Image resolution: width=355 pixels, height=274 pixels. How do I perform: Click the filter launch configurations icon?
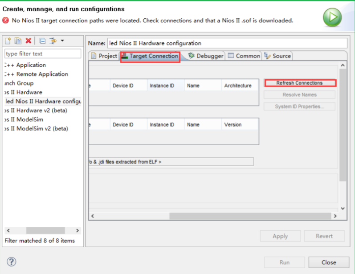53,41
